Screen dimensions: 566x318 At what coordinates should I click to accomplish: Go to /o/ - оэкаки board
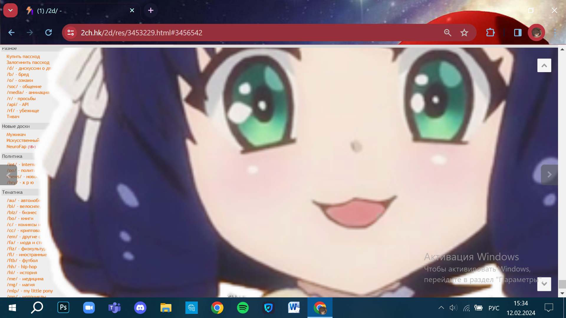point(20,80)
